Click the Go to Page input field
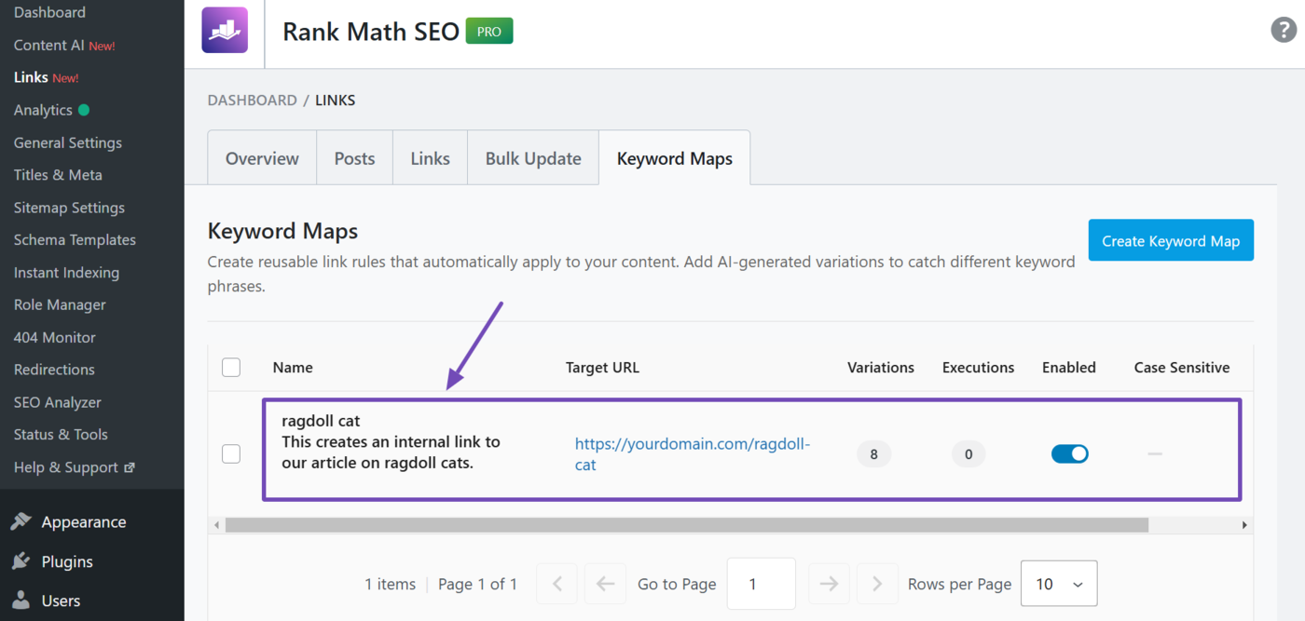The image size is (1305, 621). click(x=761, y=584)
